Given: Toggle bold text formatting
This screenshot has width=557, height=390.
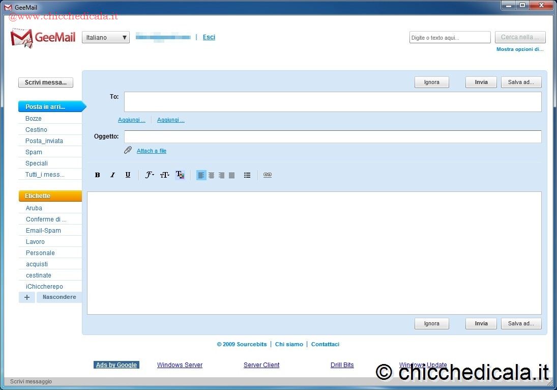Looking at the screenshot, I should coord(98,175).
